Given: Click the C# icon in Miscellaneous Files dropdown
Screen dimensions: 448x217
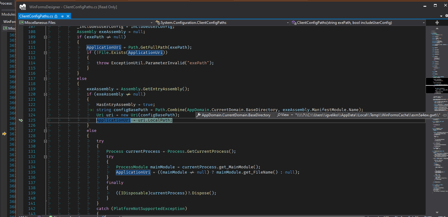Looking at the screenshot, I should [21, 22].
